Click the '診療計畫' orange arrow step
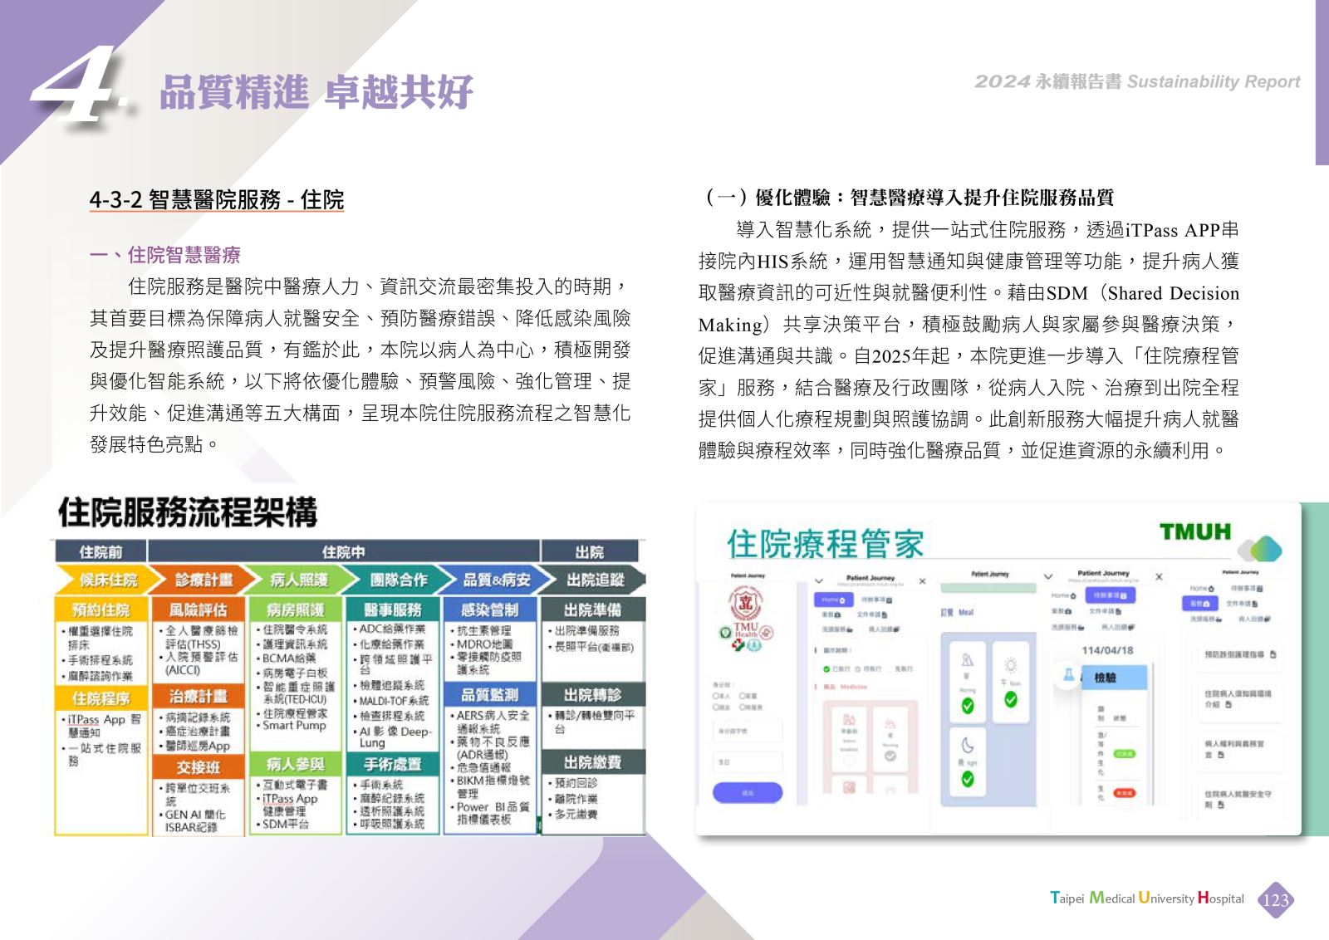Image resolution: width=1329 pixels, height=940 pixels. (201, 580)
